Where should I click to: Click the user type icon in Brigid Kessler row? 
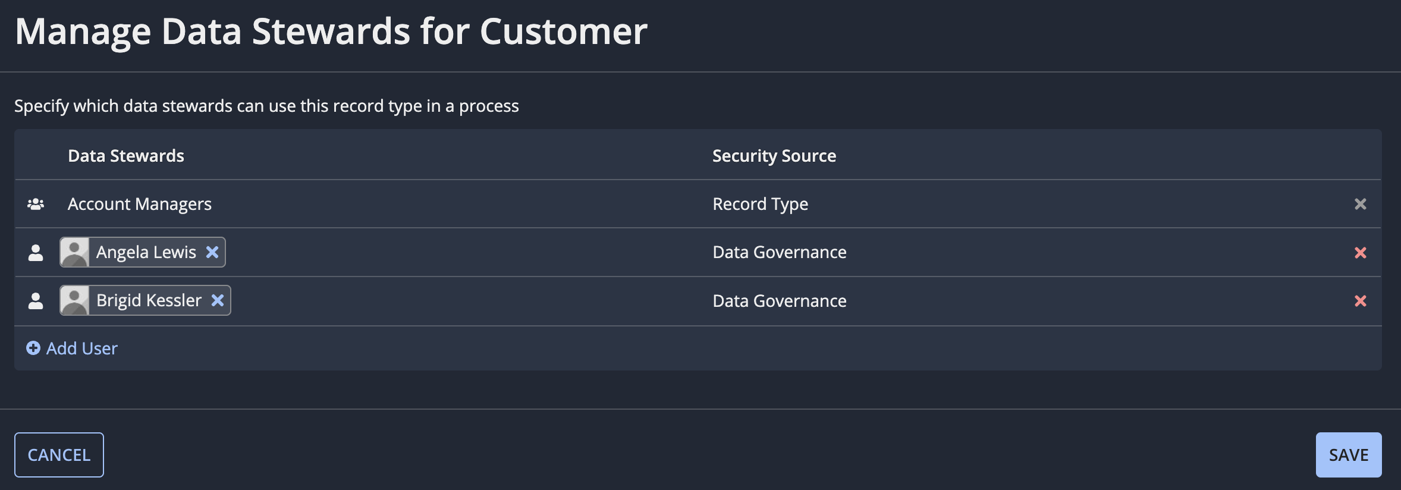(36, 301)
